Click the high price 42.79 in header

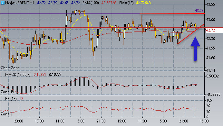click(x=53, y=3)
